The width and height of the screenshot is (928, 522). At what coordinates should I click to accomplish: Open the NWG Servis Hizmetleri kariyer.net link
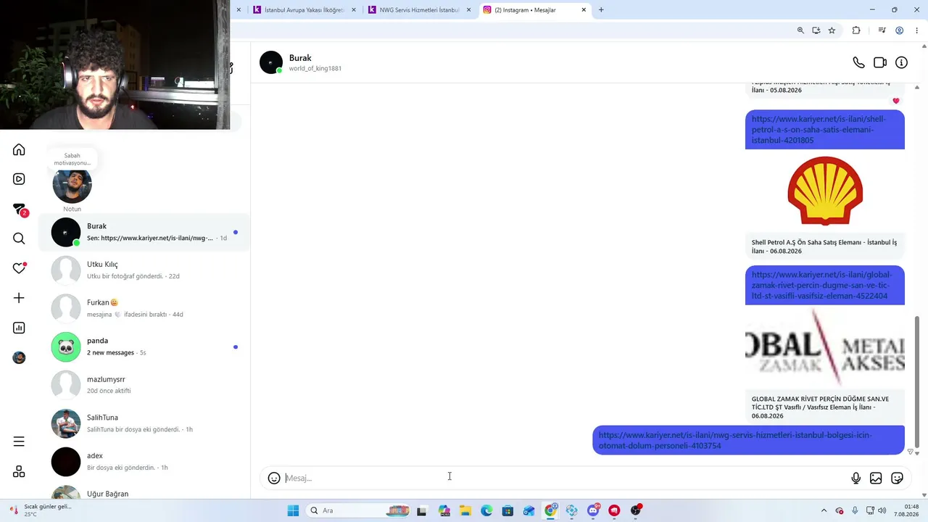(735, 440)
